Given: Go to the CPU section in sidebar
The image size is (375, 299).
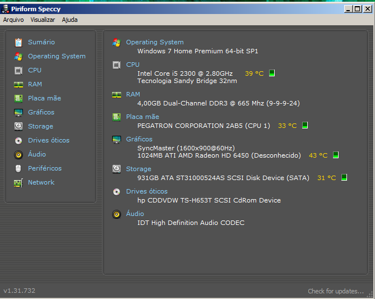Looking at the screenshot, I should pyautogui.click(x=35, y=70).
